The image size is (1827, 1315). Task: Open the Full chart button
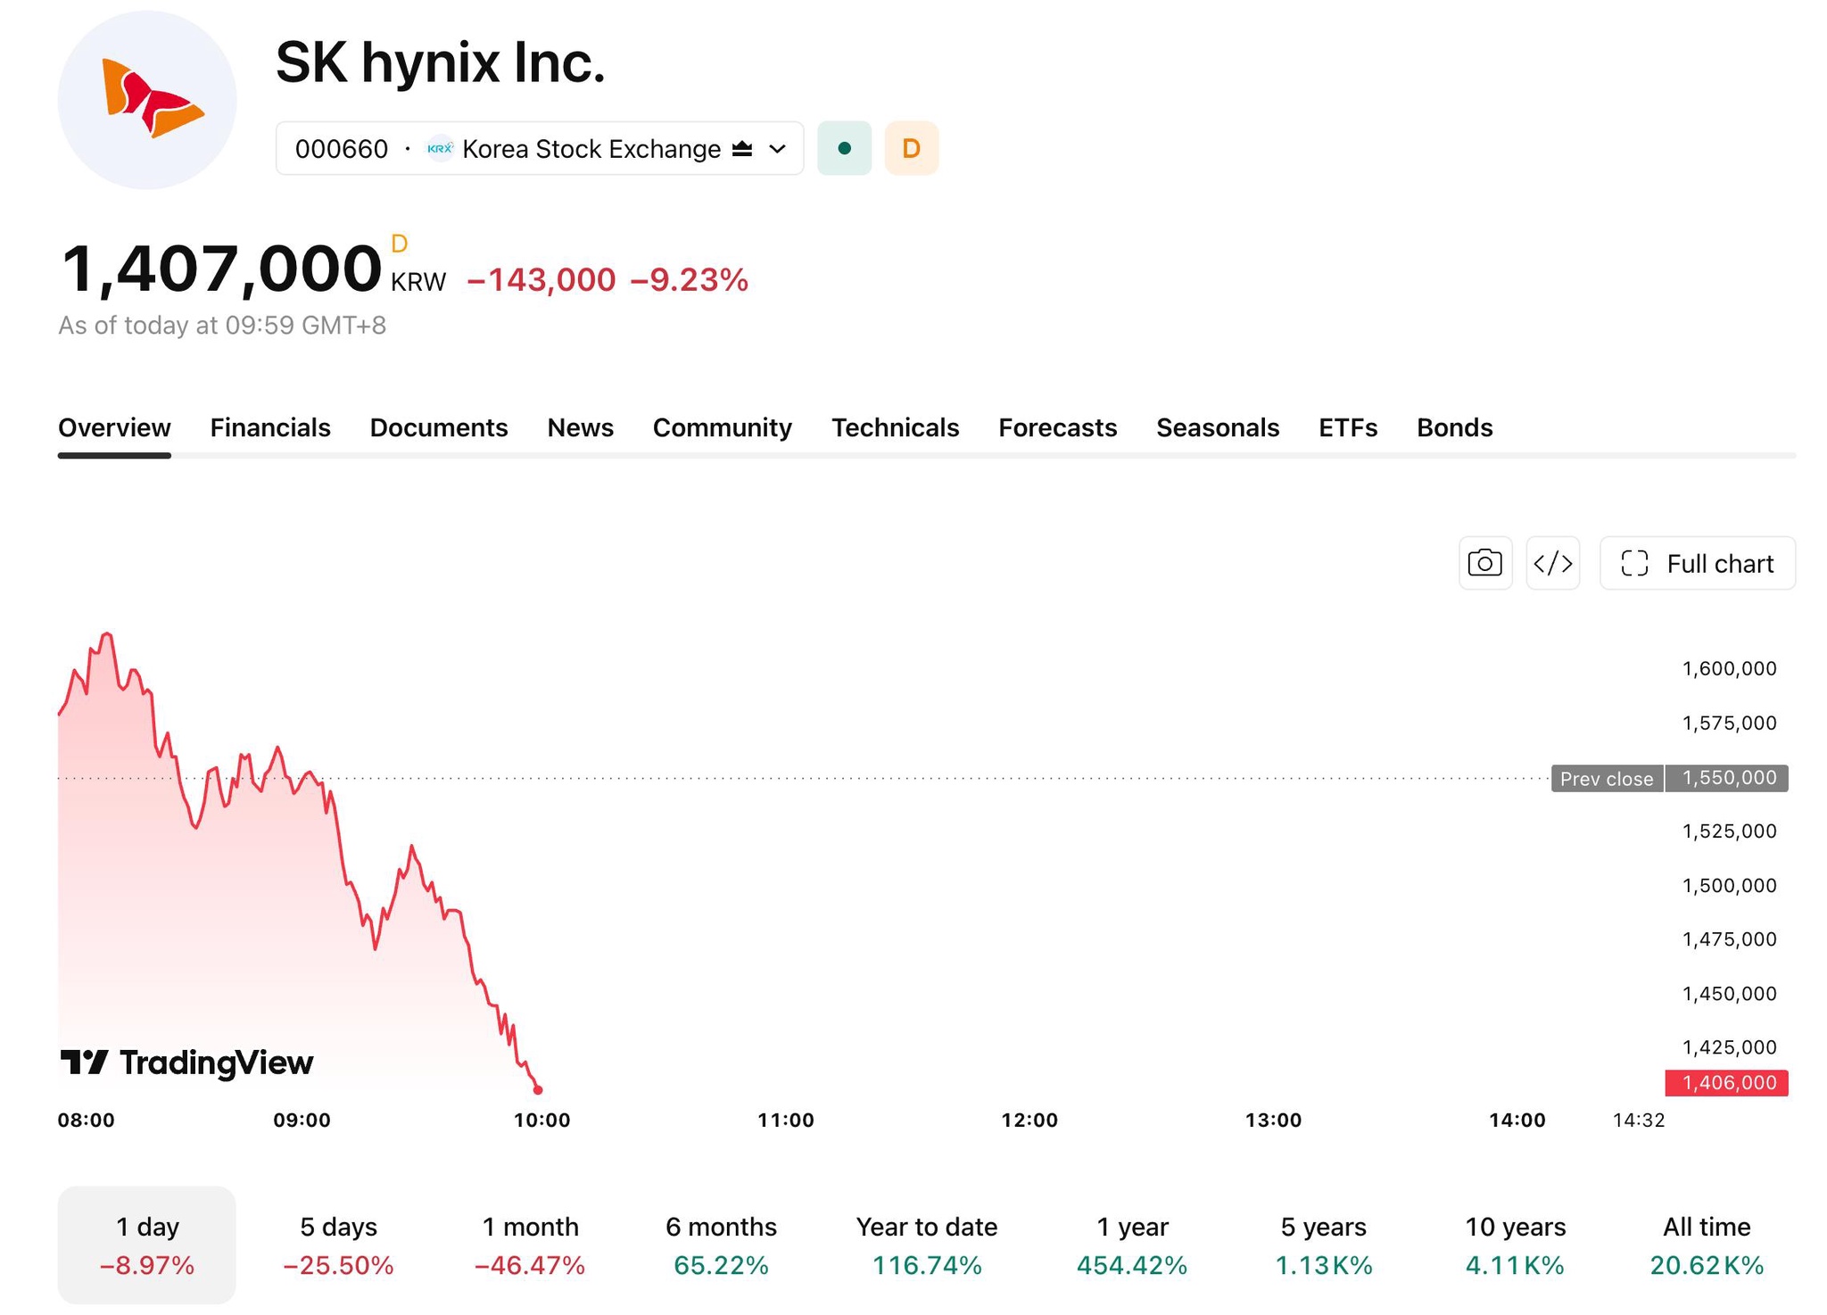1697,563
